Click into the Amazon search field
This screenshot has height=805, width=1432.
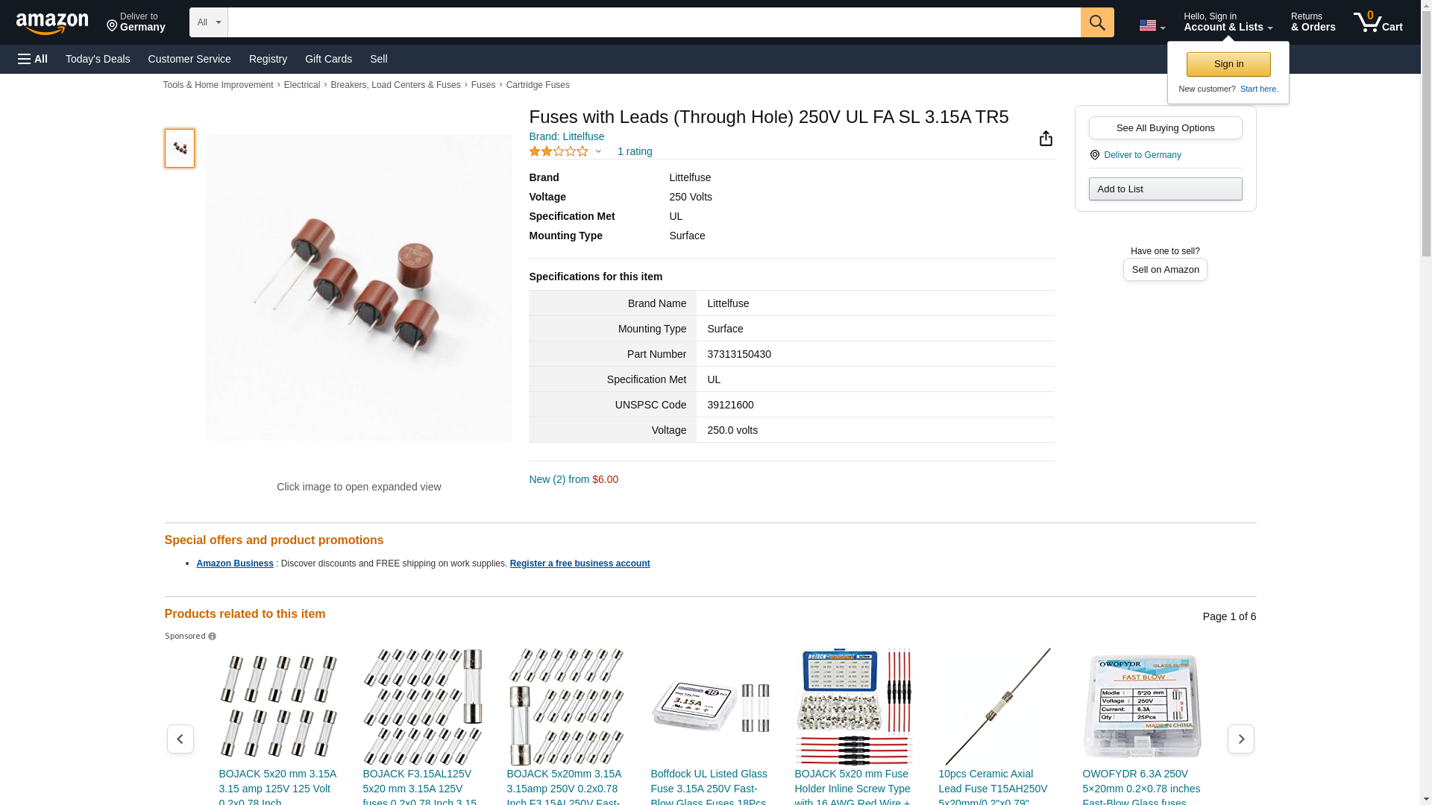pyautogui.click(x=654, y=22)
